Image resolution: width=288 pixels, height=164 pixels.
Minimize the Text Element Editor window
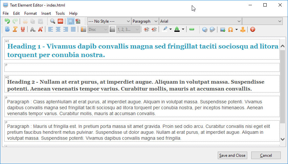point(250,5)
